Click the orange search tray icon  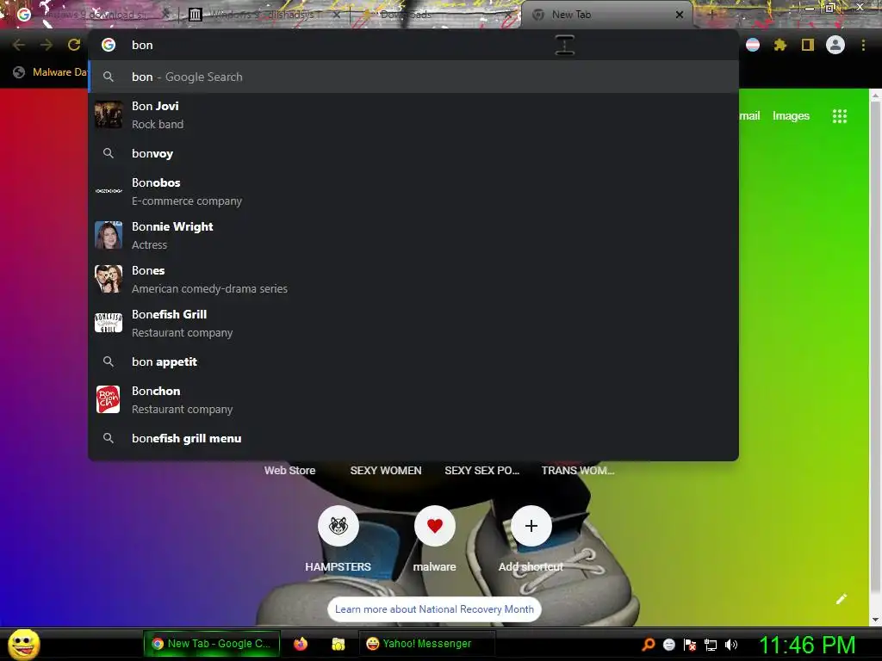point(649,644)
